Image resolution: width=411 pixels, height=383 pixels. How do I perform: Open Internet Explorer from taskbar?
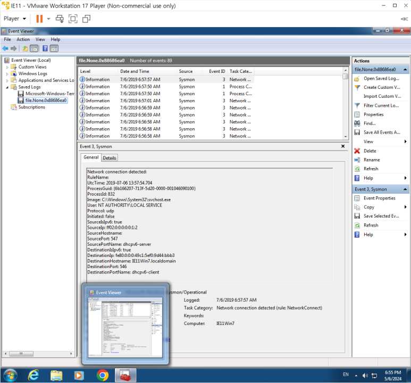(x=33, y=376)
